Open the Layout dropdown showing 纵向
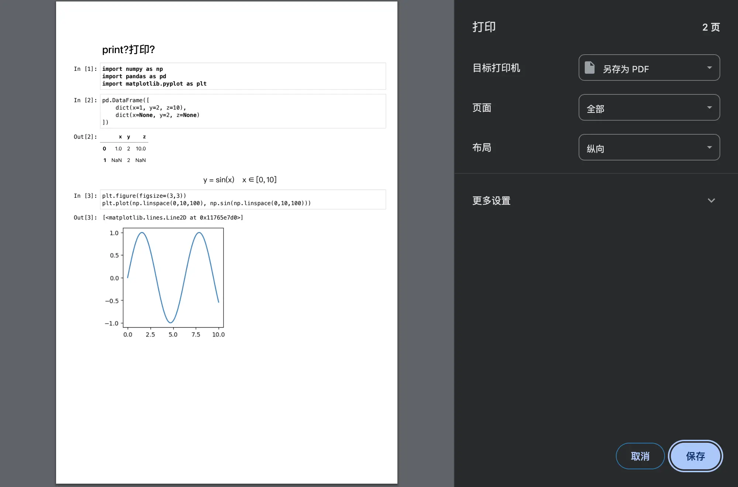The image size is (738, 487). pos(649,148)
